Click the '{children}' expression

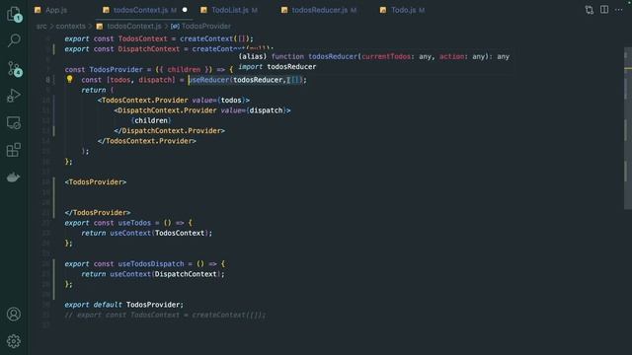[x=151, y=120]
